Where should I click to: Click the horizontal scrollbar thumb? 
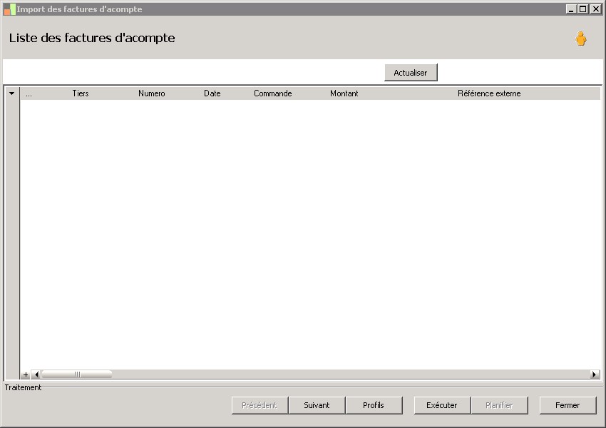pyautogui.click(x=77, y=374)
